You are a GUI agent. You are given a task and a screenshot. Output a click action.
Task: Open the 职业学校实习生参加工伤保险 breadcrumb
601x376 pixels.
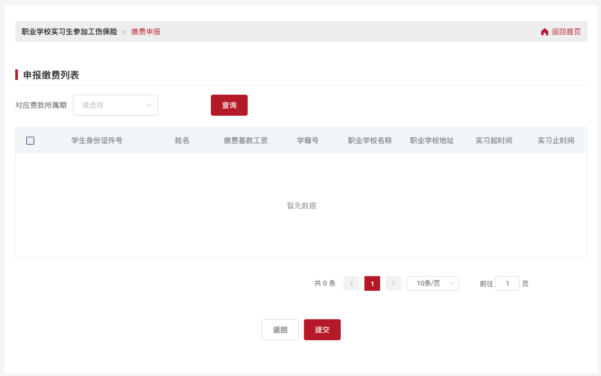(69, 32)
